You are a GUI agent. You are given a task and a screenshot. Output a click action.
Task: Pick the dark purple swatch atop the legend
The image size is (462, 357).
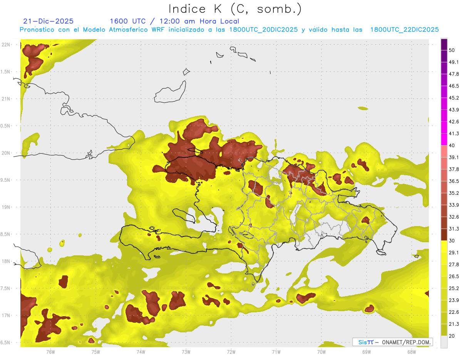(x=444, y=44)
